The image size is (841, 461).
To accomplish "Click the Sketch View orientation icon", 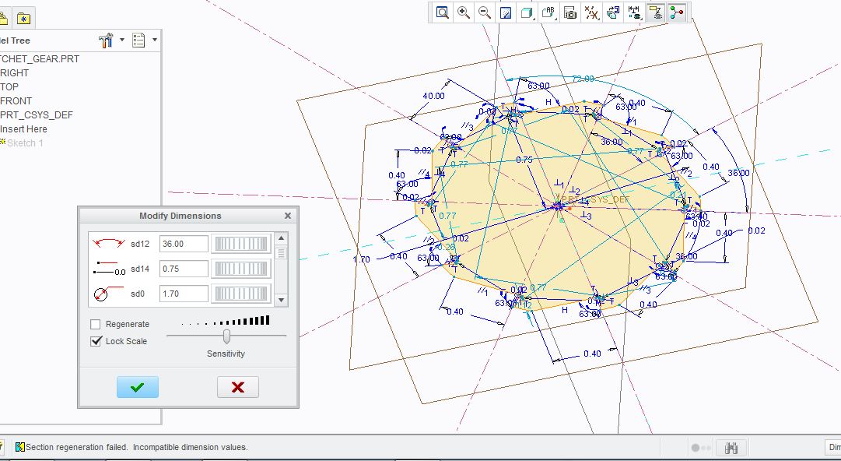I will pos(613,13).
